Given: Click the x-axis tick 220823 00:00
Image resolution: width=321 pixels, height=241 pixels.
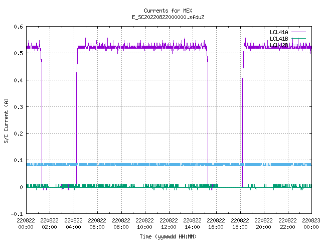Looking at the screenshot, I should (x=311, y=224).
